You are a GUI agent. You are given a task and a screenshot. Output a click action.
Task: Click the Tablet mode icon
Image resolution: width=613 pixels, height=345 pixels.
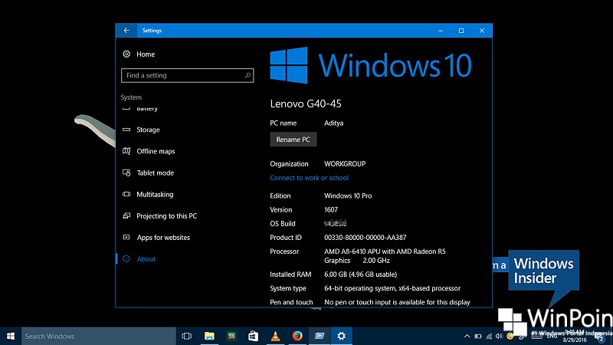[x=126, y=172]
